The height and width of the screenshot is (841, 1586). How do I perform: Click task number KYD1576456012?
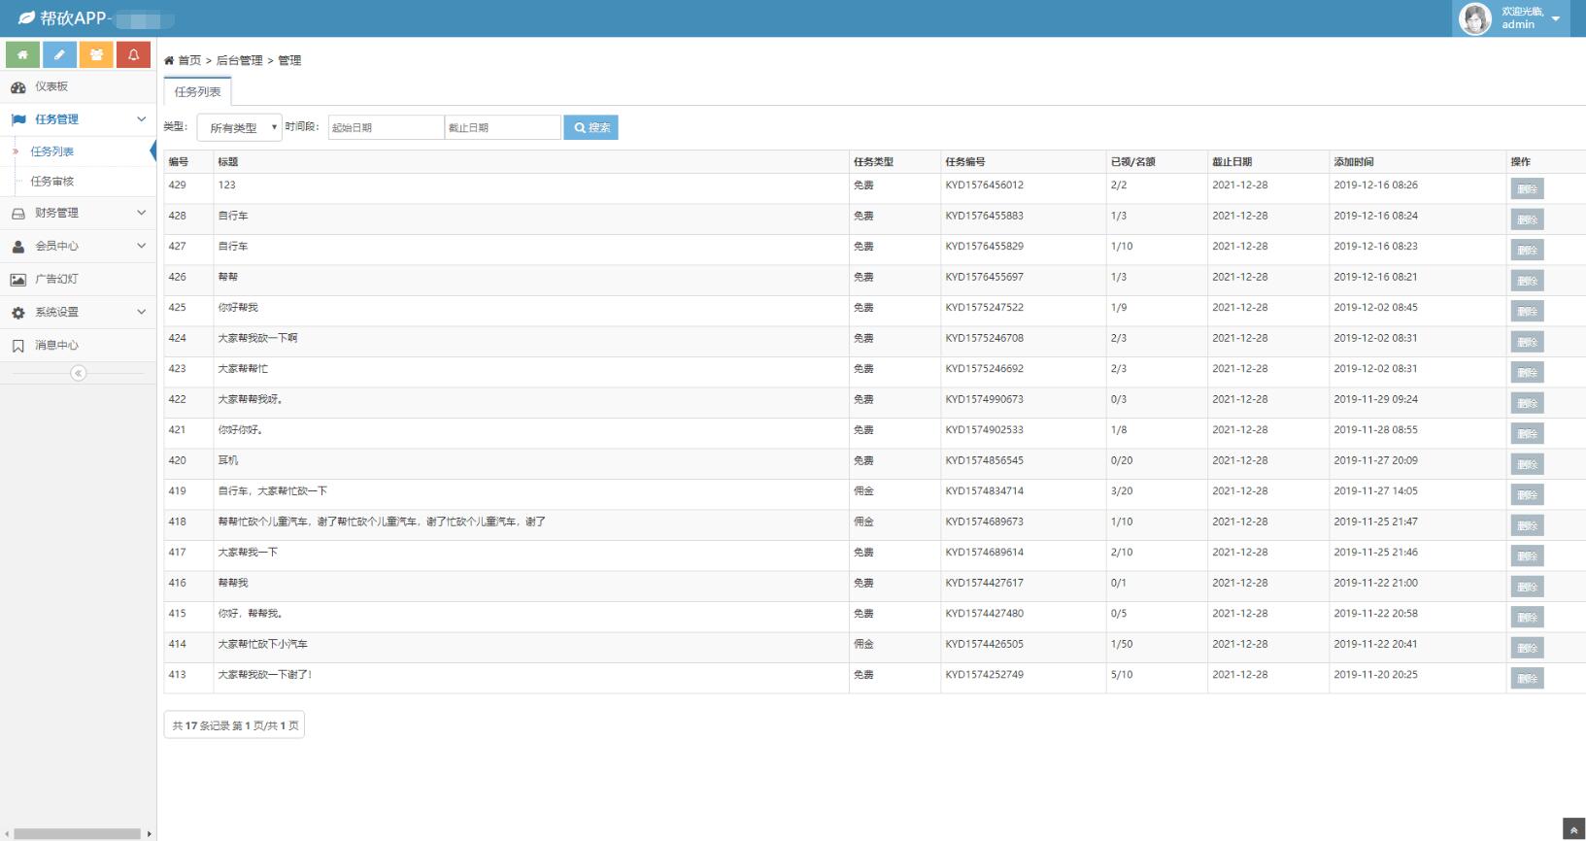click(x=984, y=185)
